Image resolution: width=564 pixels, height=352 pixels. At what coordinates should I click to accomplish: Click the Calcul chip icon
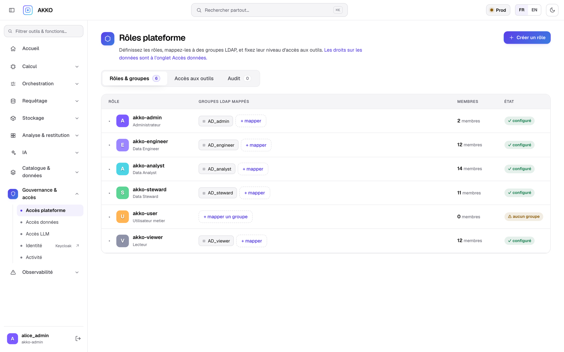(13, 67)
